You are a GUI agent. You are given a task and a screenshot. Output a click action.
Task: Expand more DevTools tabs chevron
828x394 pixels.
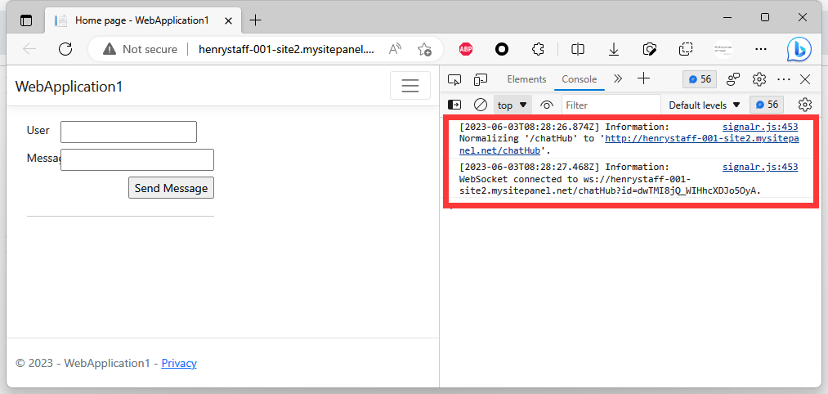(x=618, y=79)
